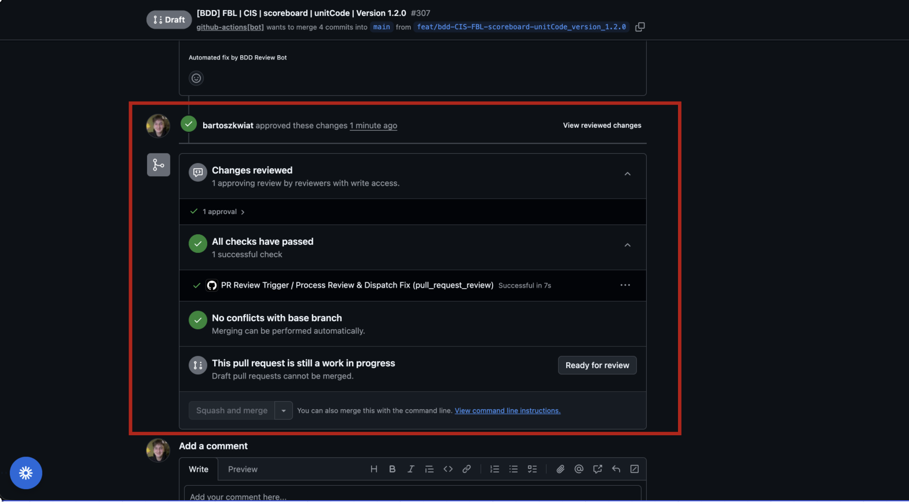Click 'No conflicts with base branch' heading
Image resolution: width=909 pixels, height=502 pixels.
[x=277, y=318]
